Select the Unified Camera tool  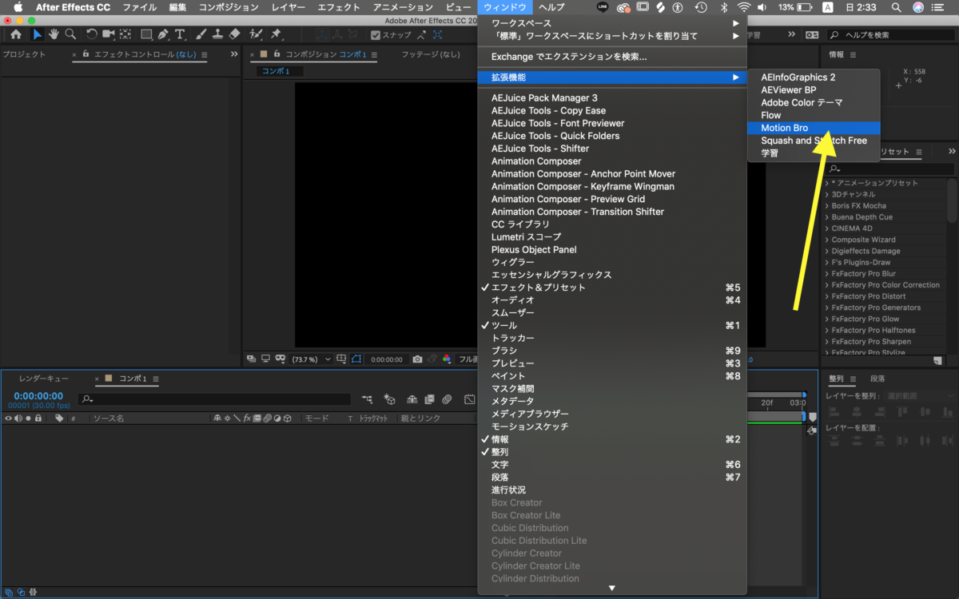pos(107,35)
